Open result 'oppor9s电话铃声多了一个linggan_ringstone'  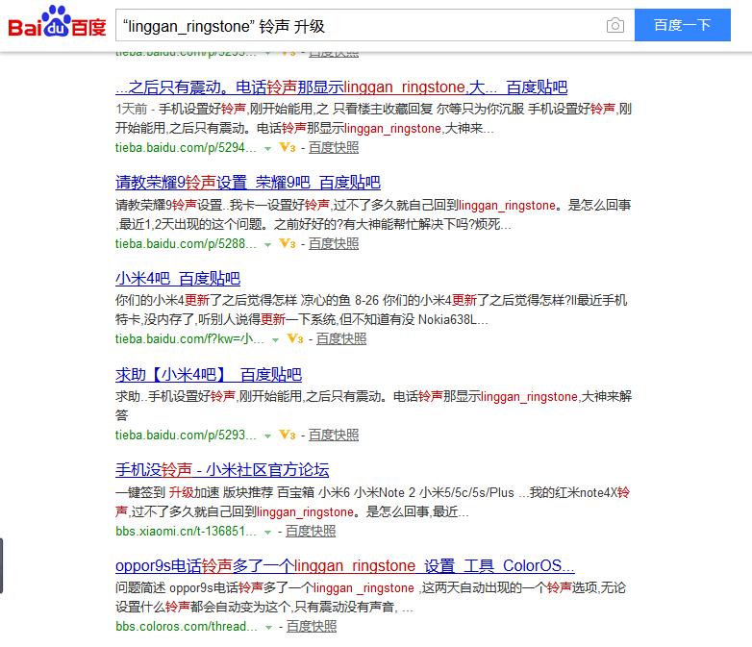[x=345, y=565]
